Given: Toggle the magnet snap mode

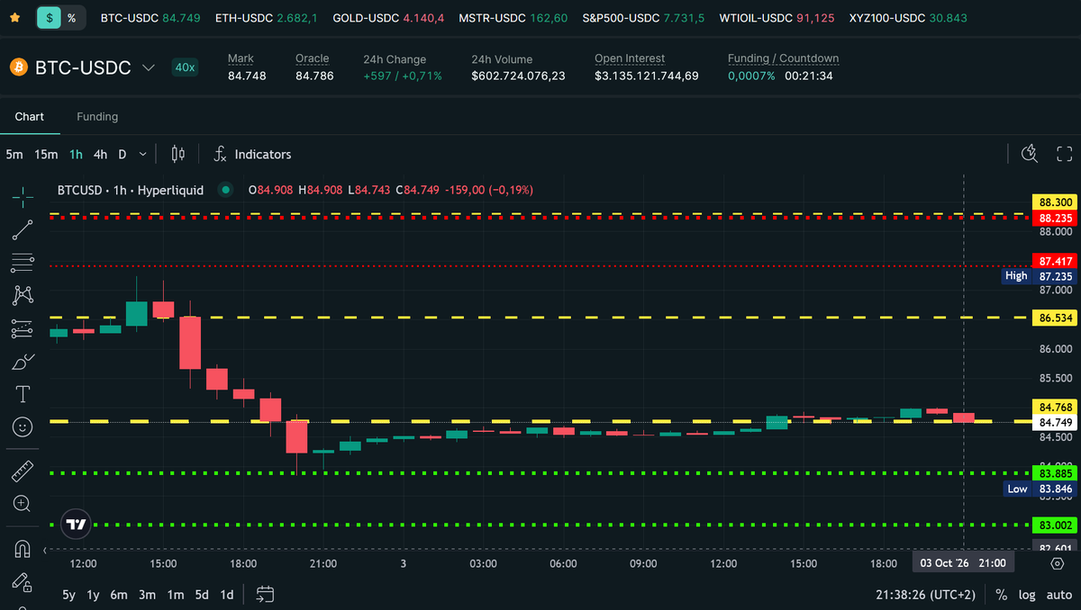Looking at the screenshot, I should coord(23,548).
